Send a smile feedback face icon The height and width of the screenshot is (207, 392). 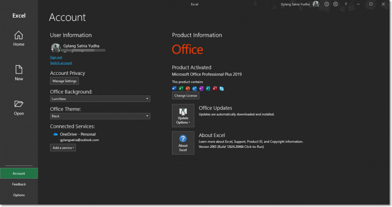[326, 4]
